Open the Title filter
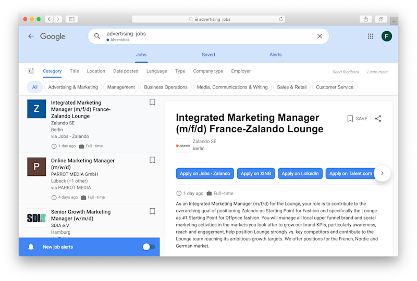Screen dimensions: 417x281 (x=75, y=71)
